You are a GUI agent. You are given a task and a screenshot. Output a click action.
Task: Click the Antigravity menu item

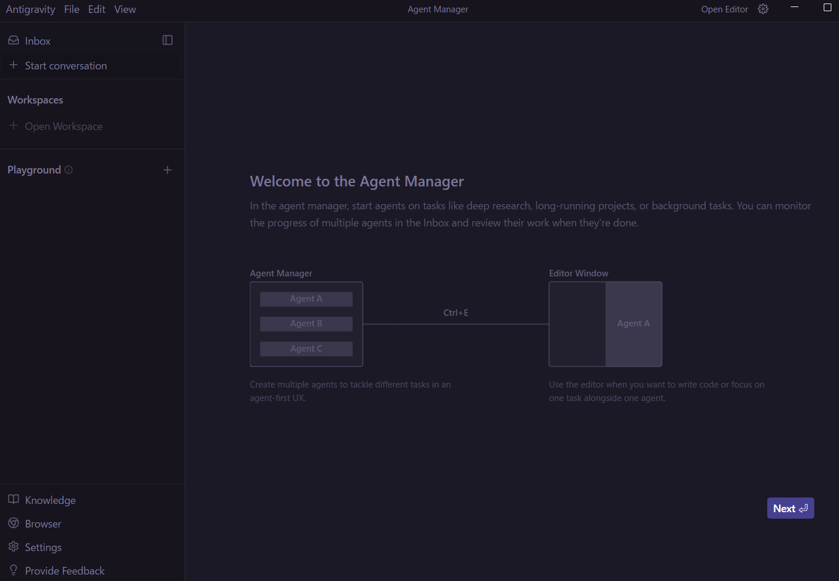(31, 9)
